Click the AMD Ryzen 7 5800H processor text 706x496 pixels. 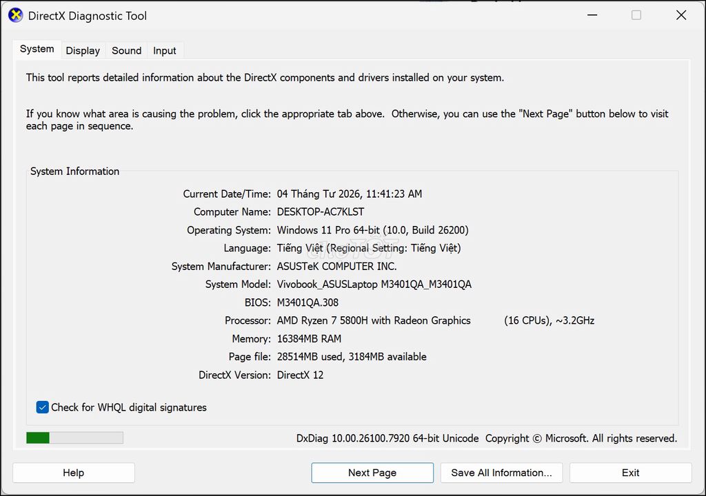coord(374,320)
